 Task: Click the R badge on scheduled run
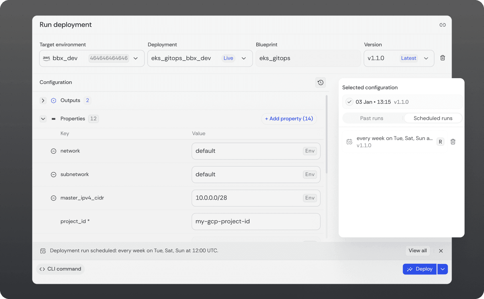pyautogui.click(x=440, y=142)
